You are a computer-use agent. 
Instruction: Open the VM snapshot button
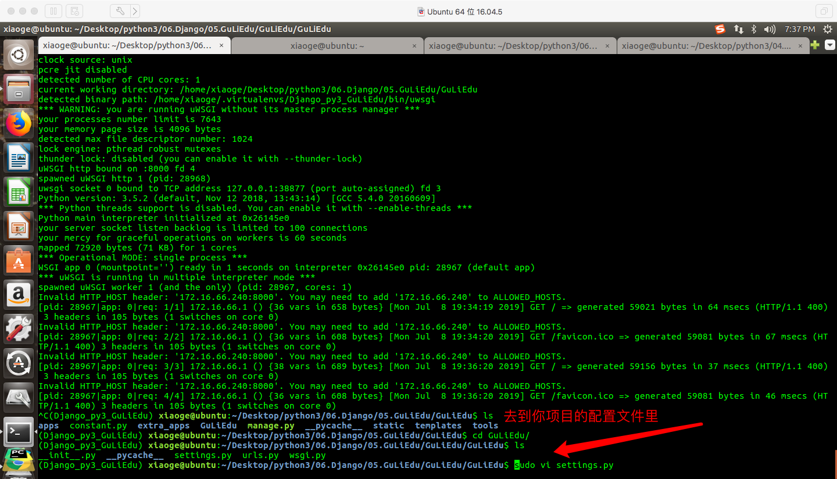(74, 11)
